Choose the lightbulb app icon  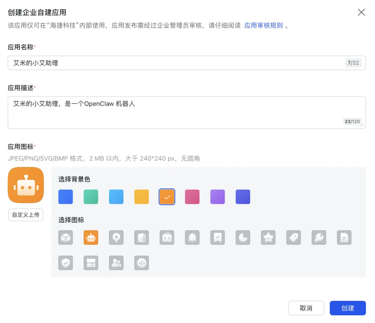(x=116, y=238)
